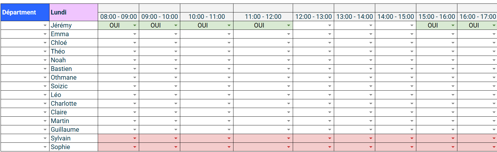This screenshot has height=152, width=497.
Task: Open Léo's 10:00 - 11:00 dropdown arrow
Action: (229, 95)
